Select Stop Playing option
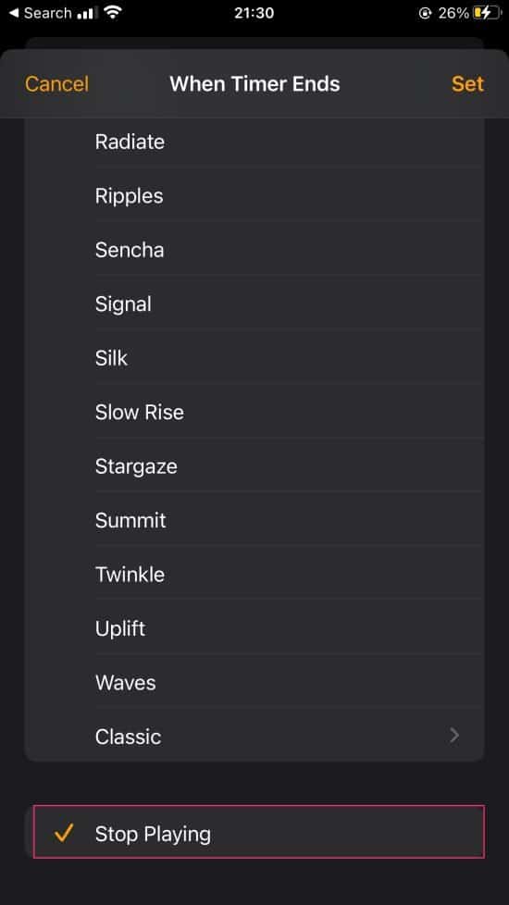The image size is (509, 905). click(x=258, y=832)
